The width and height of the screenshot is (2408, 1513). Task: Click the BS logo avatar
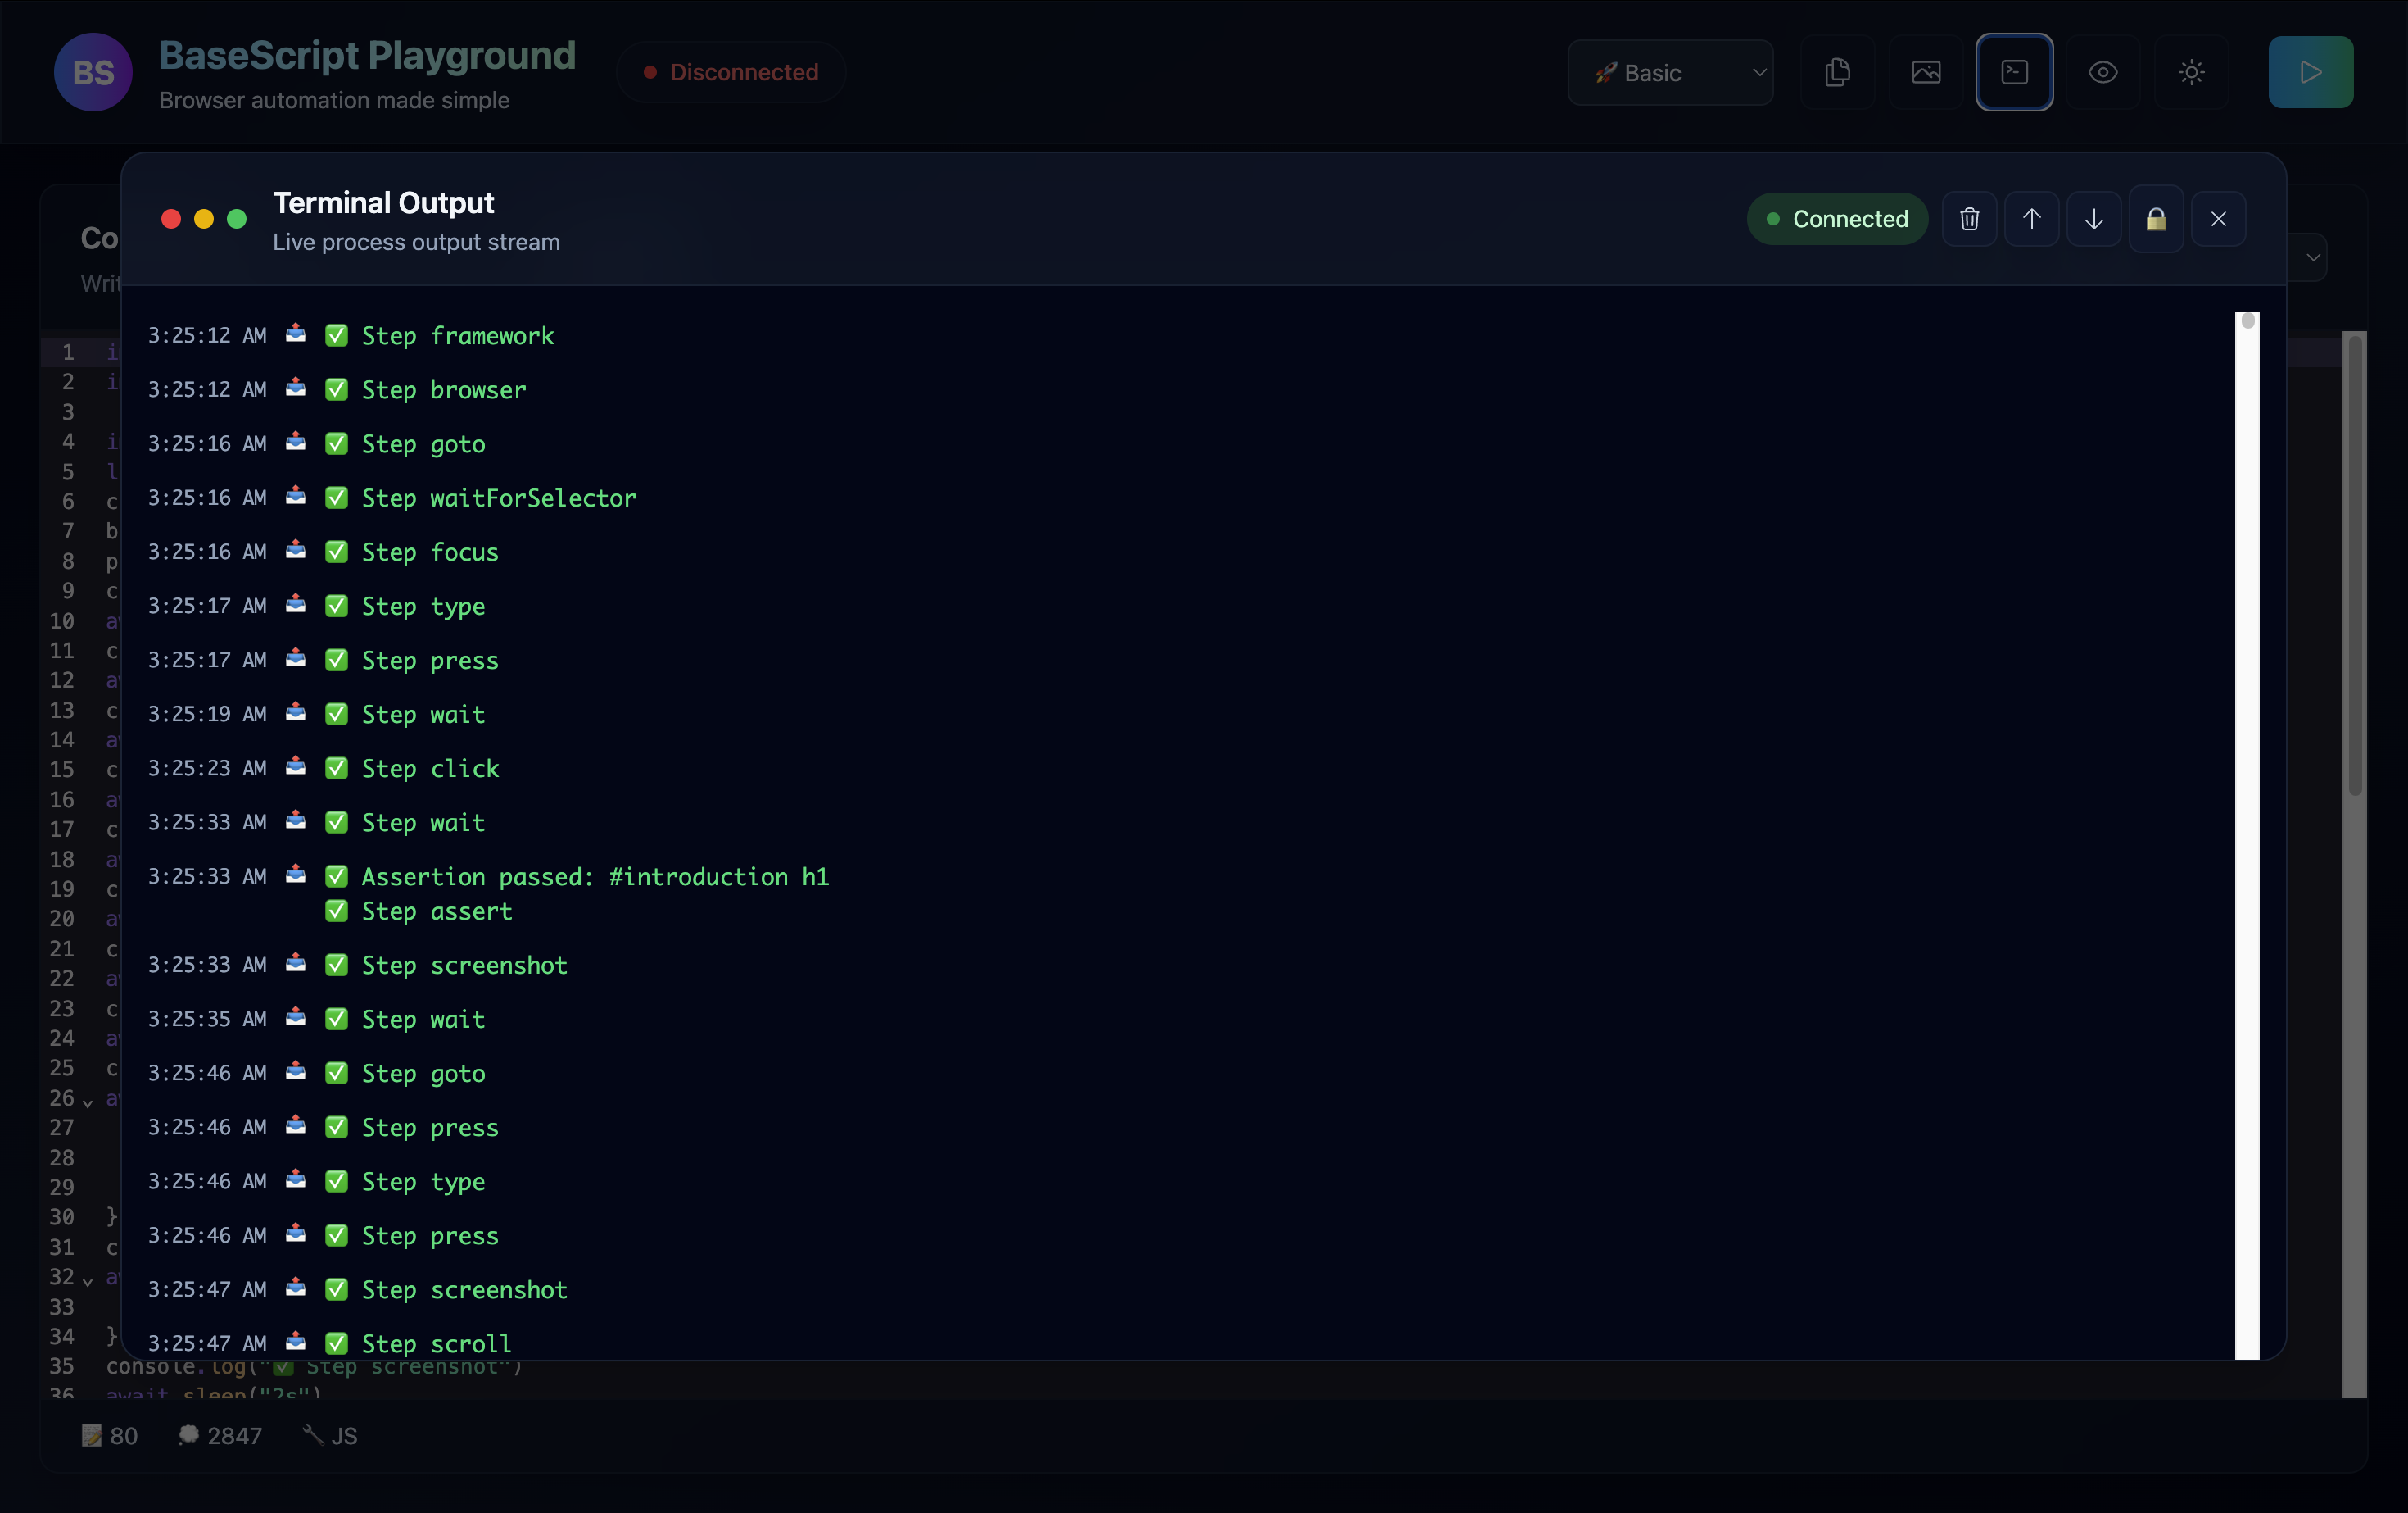coord(93,72)
